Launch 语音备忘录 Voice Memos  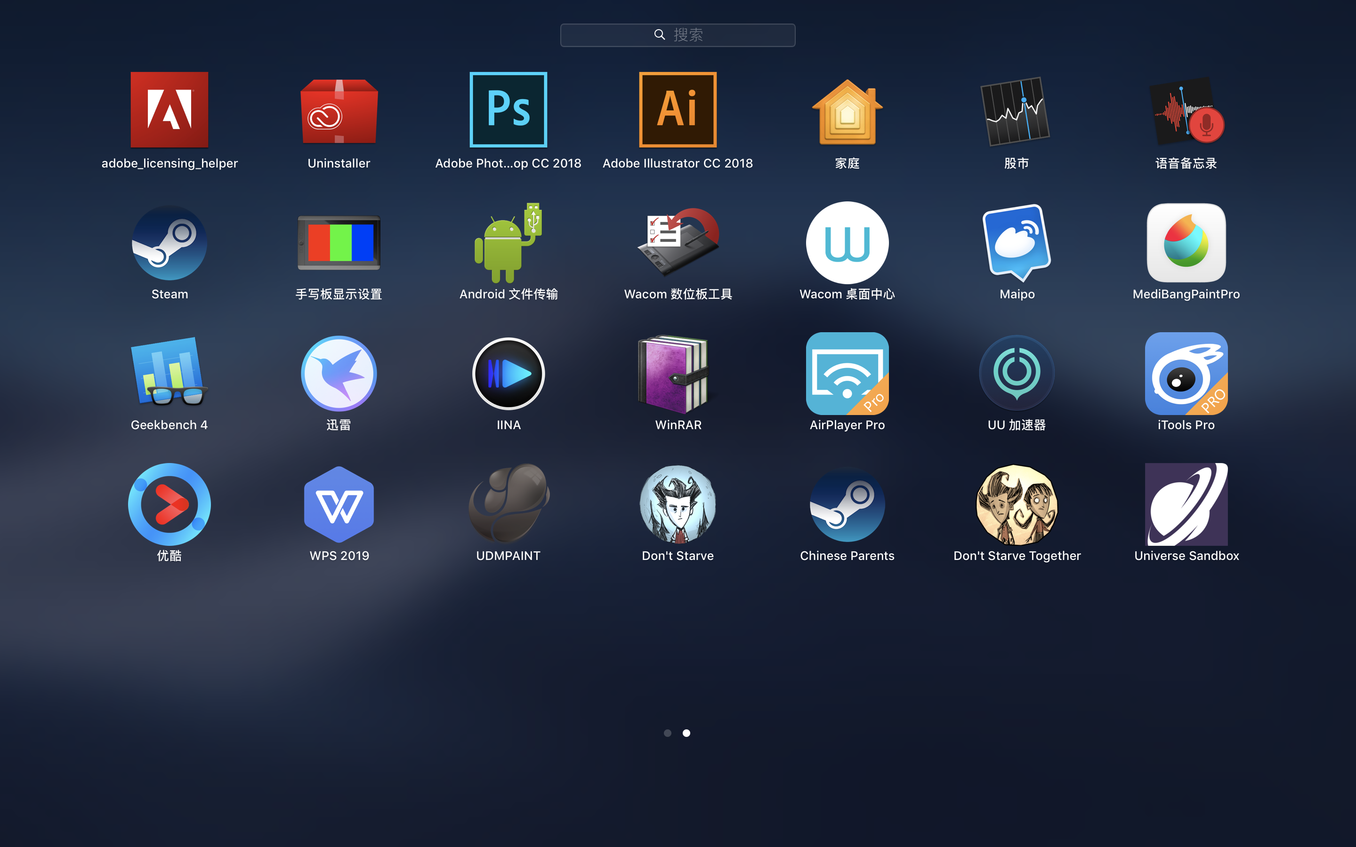click(x=1186, y=111)
